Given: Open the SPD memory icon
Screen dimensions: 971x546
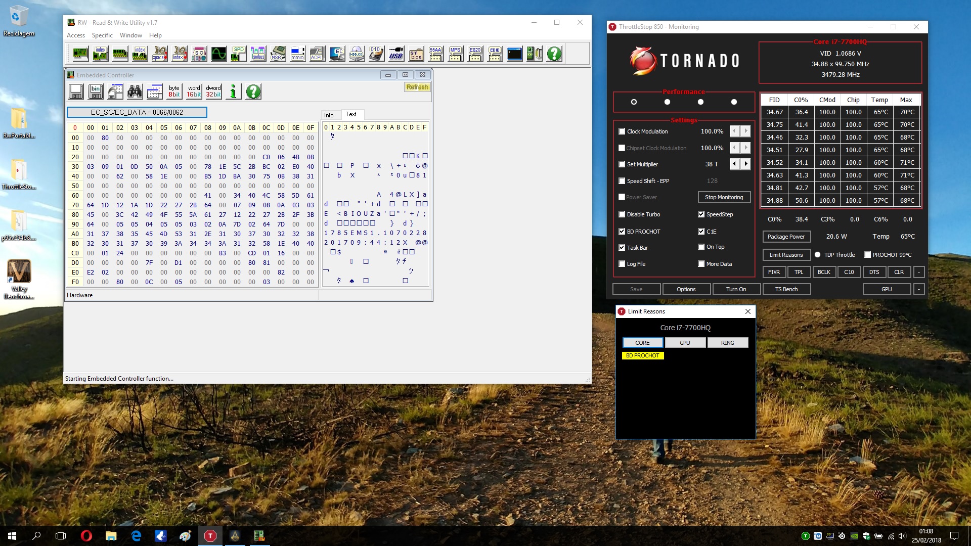Looking at the screenshot, I should 238,53.
